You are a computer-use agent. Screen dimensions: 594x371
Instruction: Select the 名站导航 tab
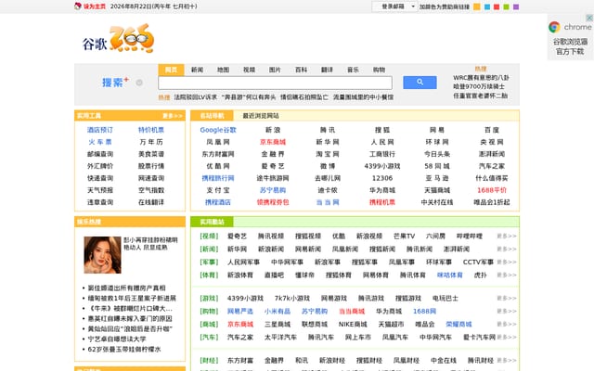pyautogui.click(x=213, y=116)
